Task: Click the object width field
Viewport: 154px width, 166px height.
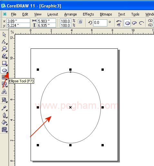Action: pyautogui.click(x=46, y=21)
